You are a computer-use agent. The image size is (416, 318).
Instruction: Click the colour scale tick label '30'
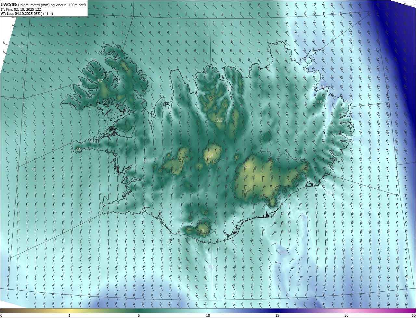tap(346, 316)
